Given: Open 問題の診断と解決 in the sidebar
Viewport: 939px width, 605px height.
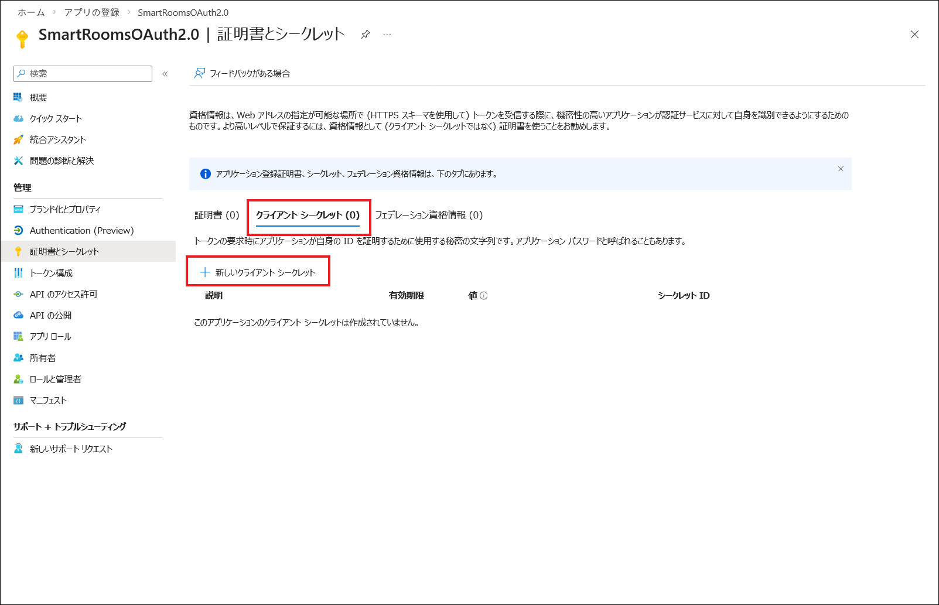Looking at the screenshot, I should (62, 161).
